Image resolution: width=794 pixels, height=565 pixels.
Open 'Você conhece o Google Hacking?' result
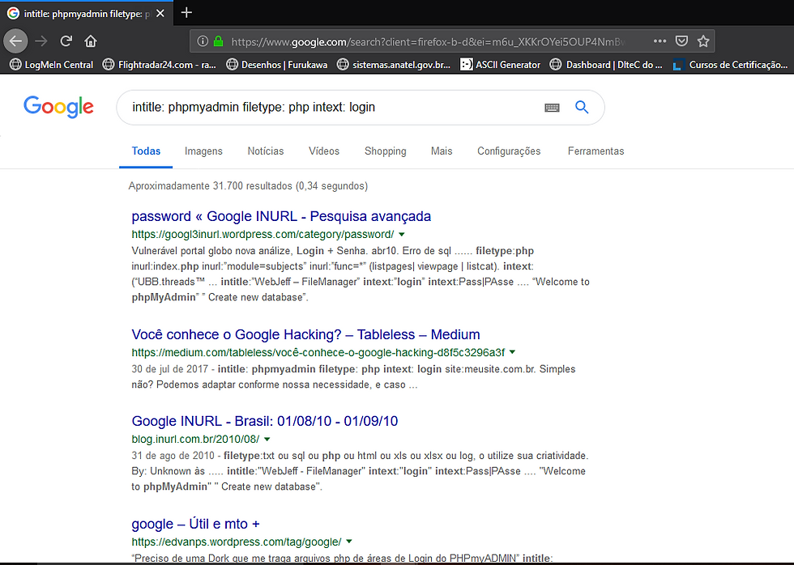(306, 335)
